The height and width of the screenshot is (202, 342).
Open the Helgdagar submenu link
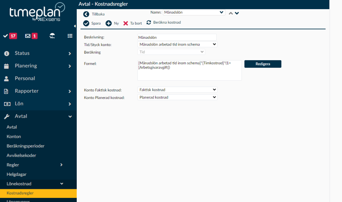17,174
